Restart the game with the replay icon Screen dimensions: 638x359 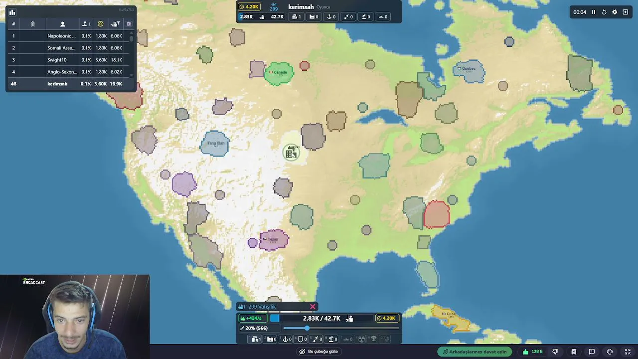[604, 12]
